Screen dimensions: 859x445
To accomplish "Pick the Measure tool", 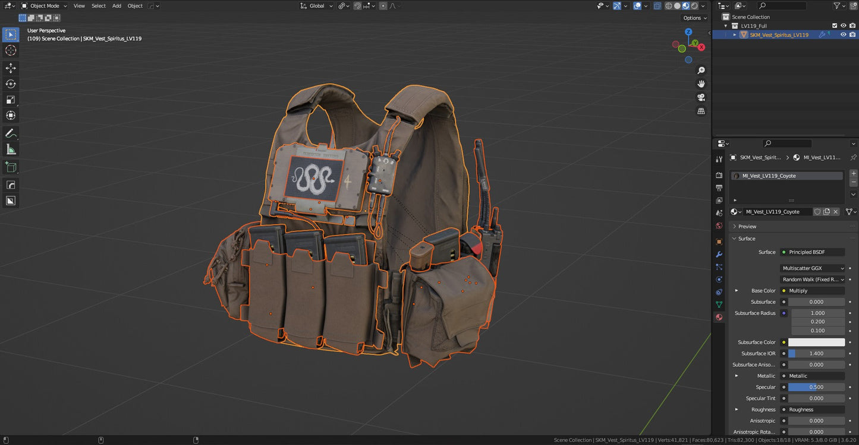I will (x=10, y=149).
